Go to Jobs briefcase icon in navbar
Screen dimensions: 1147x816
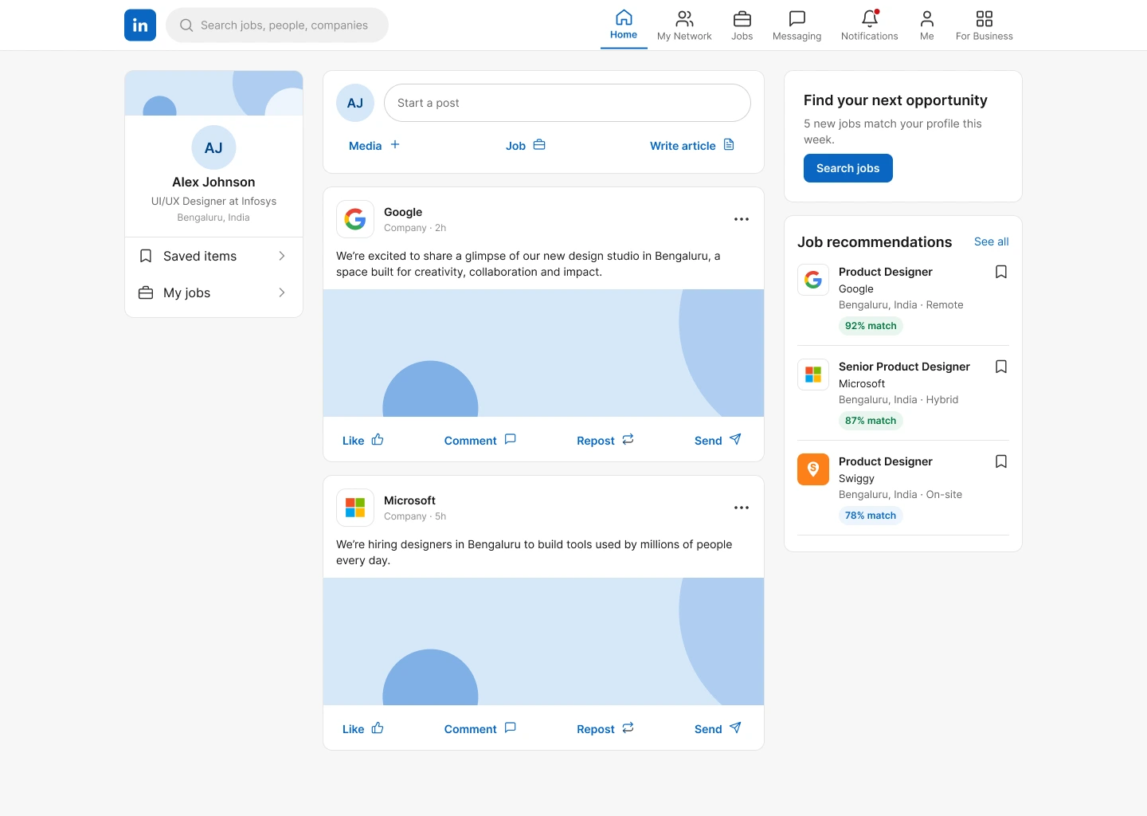coord(742,18)
